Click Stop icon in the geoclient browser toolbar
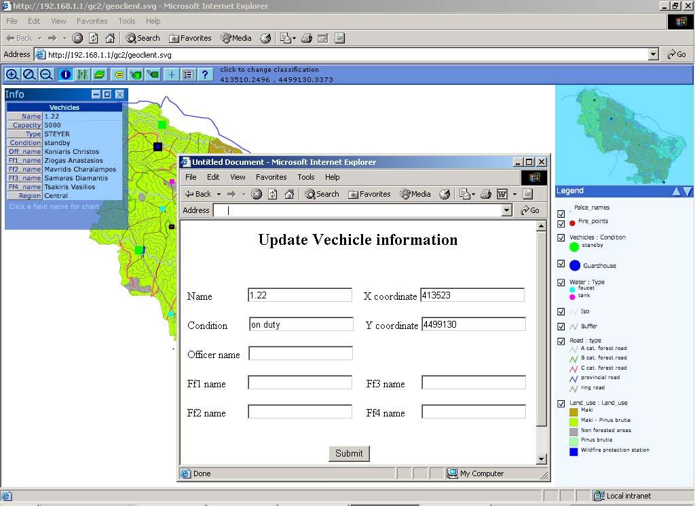The image size is (695, 506). 77,38
